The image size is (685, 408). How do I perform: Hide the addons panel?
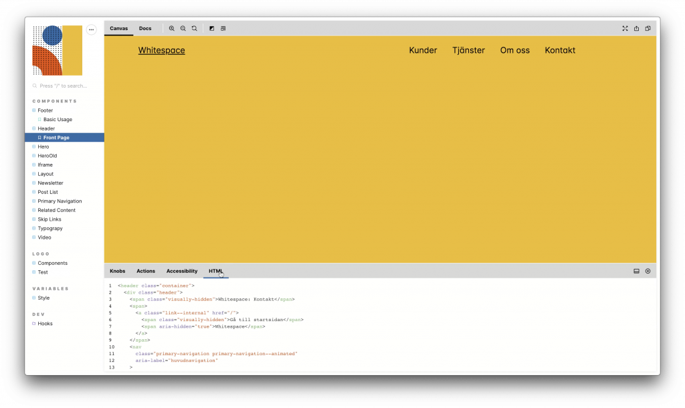tap(648, 271)
